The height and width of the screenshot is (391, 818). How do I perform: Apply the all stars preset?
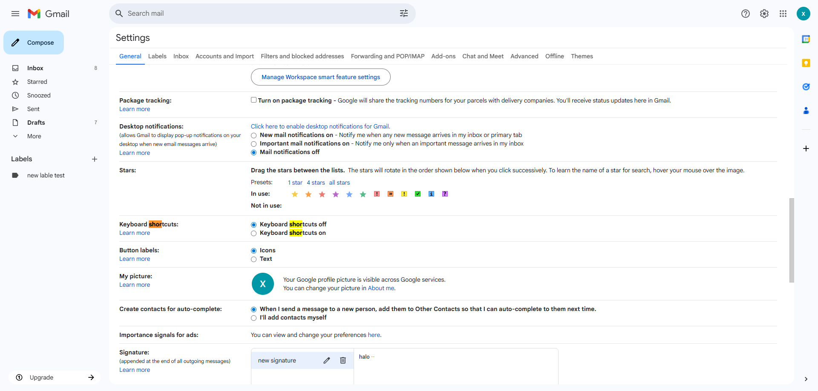pyautogui.click(x=340, y=183)
